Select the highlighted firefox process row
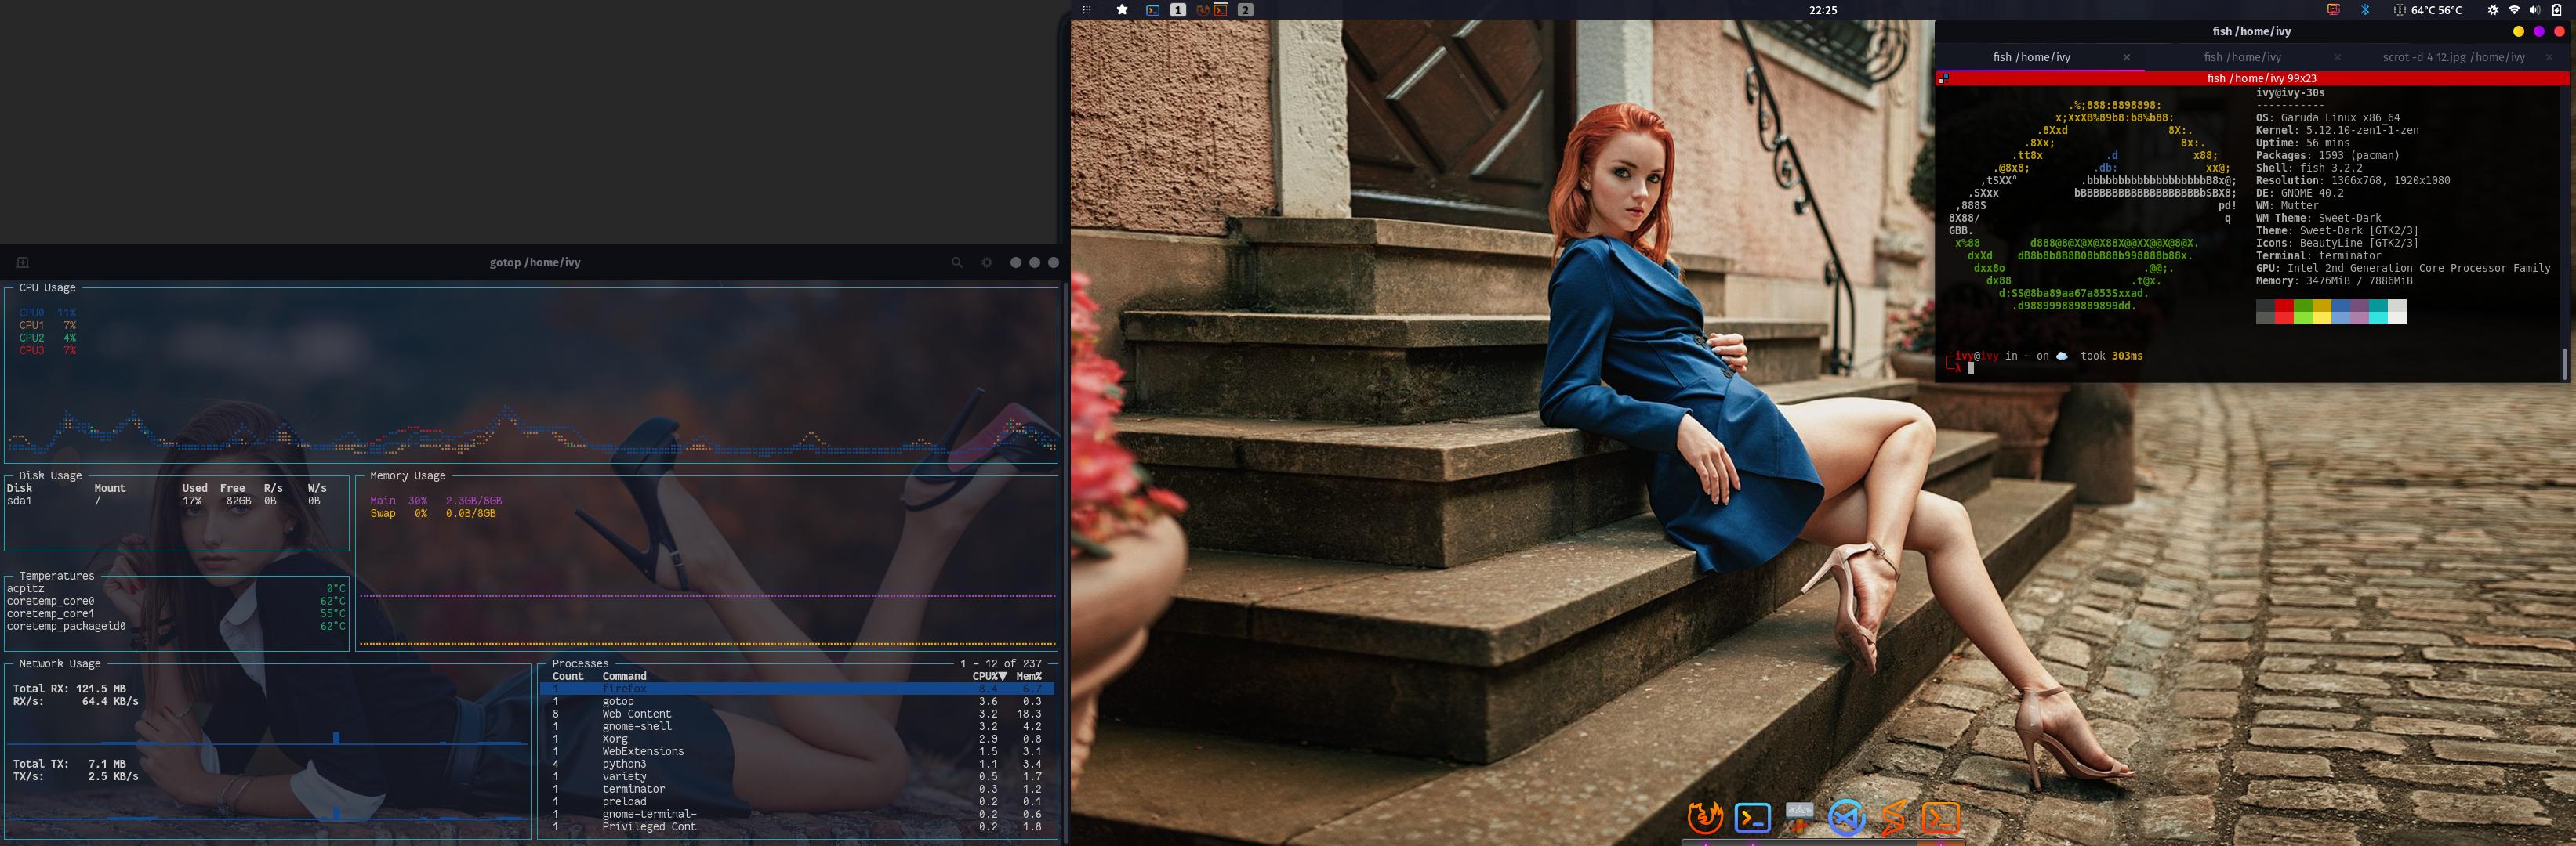Viewport: 2576px width, 846px height. coord(797,689)
